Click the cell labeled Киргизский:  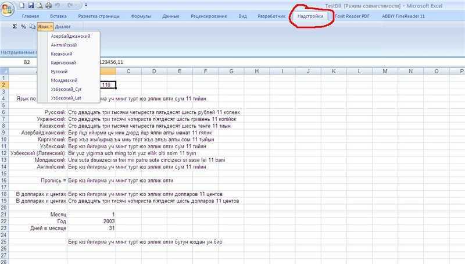[x=52, y=140]
